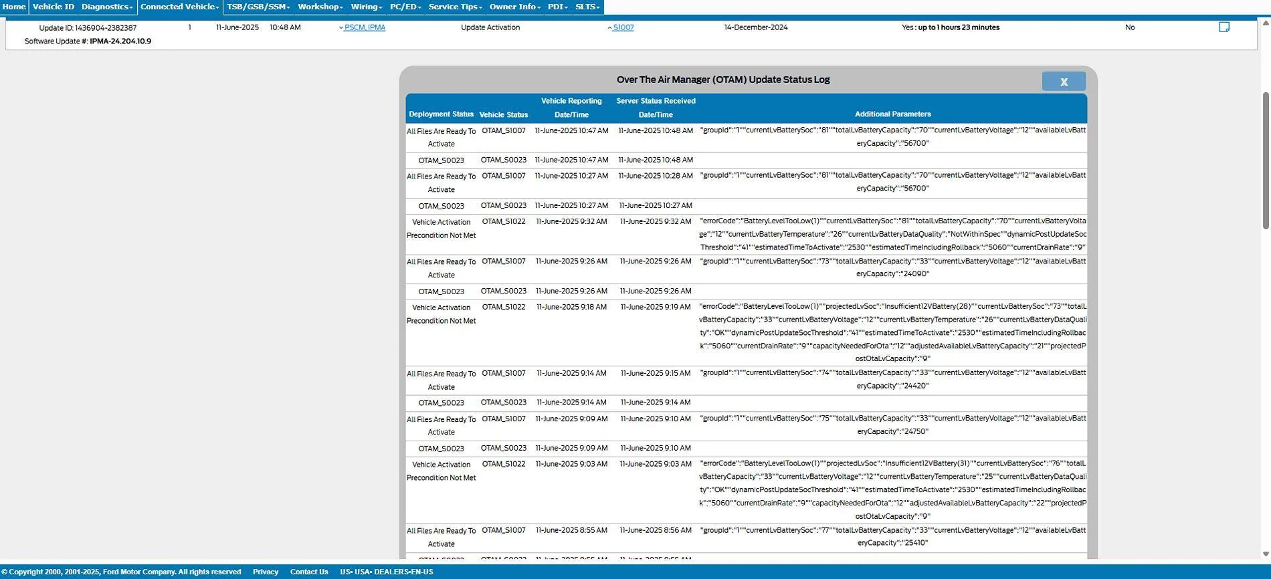Click the Contact Us footer link
Image resolution: width=1271 pixels, height=579 pixels.
coord(309,572)
